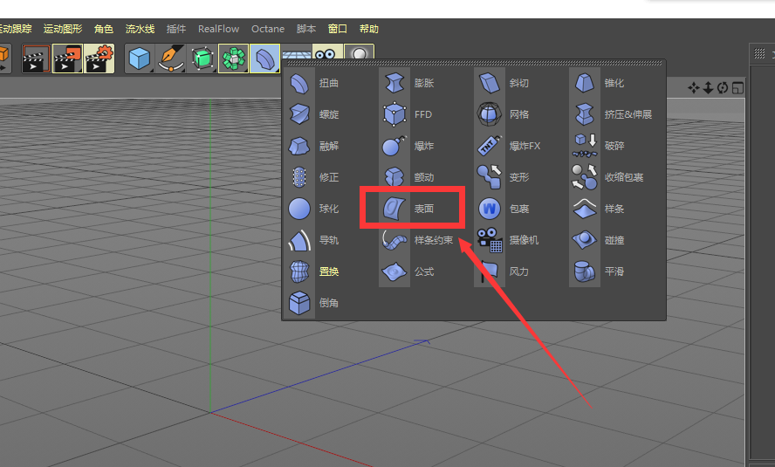This screenshot has height=467, width=775.
Task: Select the 膨胀 (Bulge) deformer
Action: coord(408,83)
